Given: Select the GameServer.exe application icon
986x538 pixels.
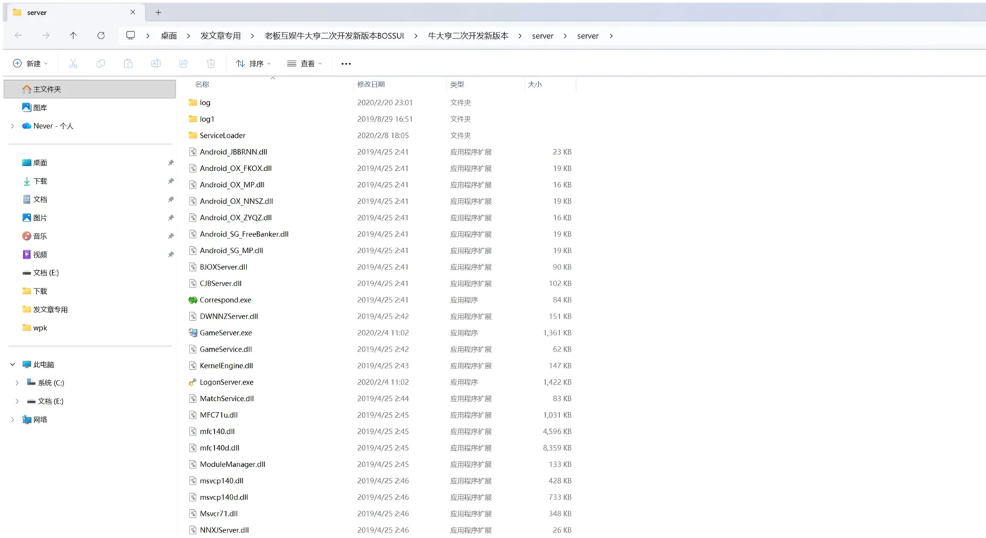Looking at the screenshot, I should click(x=193, y=333).
